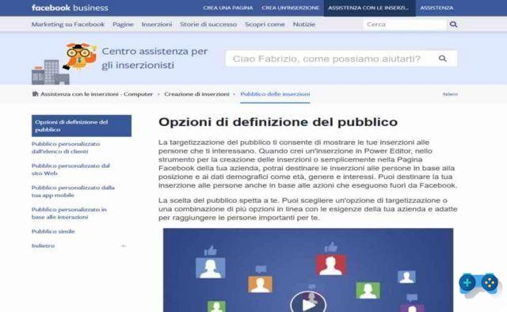Click the owl mascot illustration

coord(80,56)
